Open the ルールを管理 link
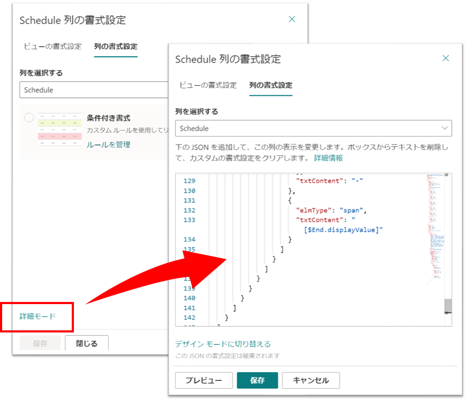 [x=108, y=145]
